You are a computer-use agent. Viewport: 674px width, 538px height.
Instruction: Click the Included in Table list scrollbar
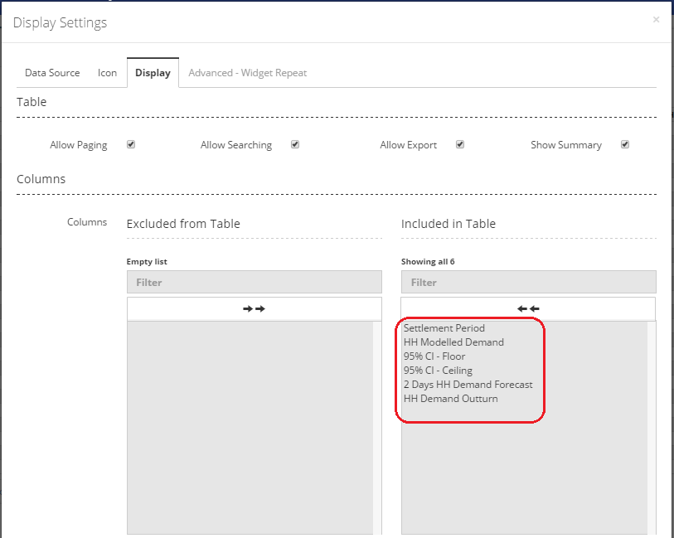(x=652, y=427)
